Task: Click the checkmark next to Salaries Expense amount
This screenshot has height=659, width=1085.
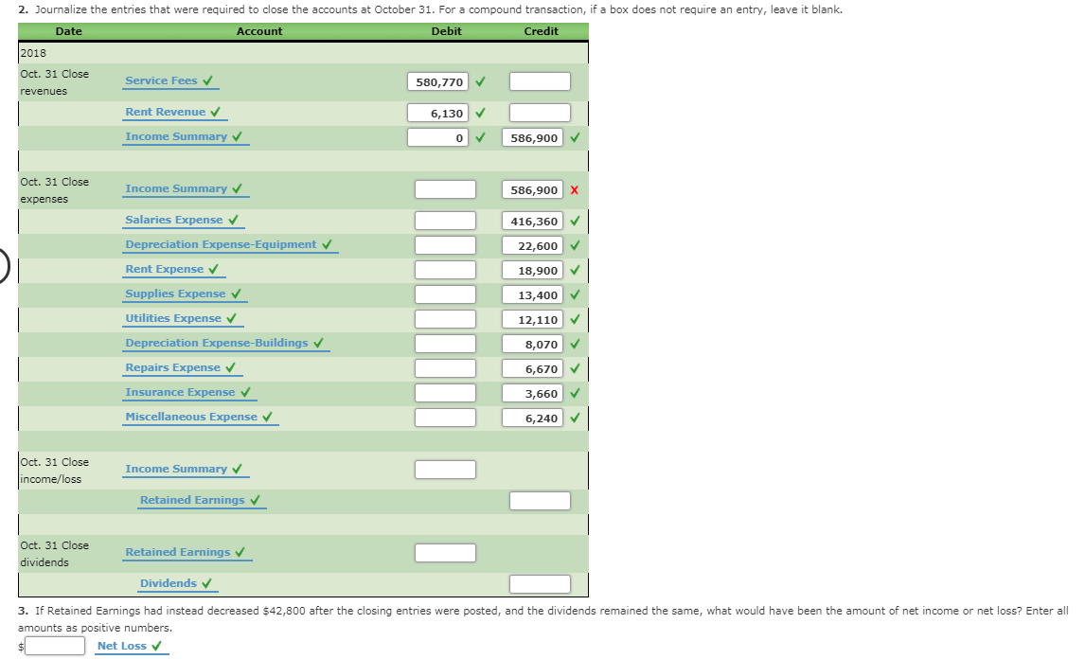Action: [x=577, y=221]
